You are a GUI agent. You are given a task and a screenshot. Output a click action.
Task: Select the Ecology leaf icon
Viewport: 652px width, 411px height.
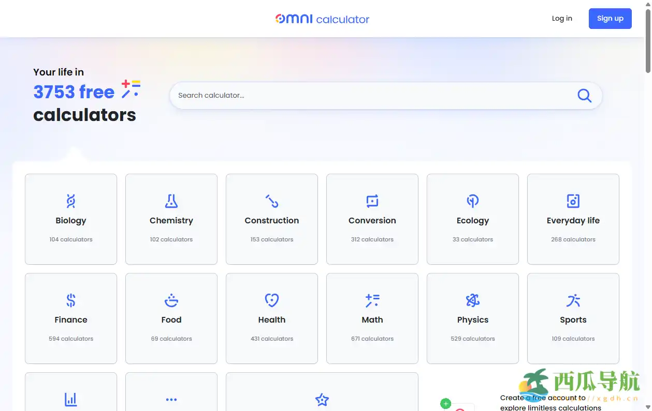click(472, 201)
